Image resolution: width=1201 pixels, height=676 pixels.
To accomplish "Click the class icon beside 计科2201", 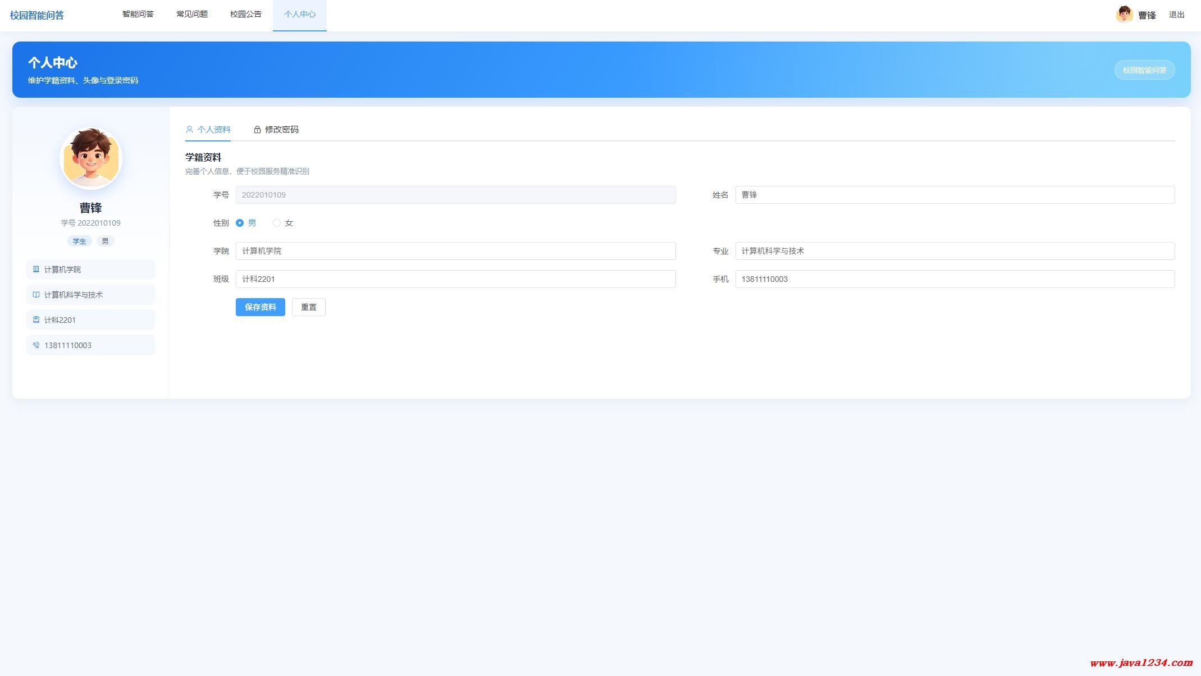I will pyautogui.click(x=36, y=320).
